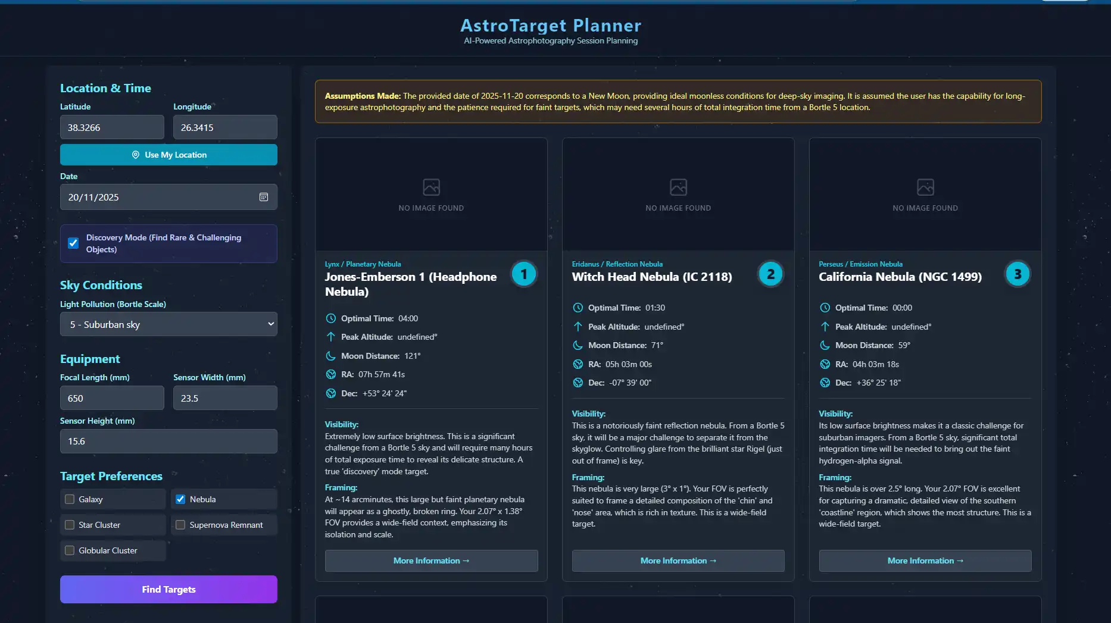Click the clock icon beside Headphone Nebula's Optimal Time
The image size is (1111, 623).
coord(331,318)
